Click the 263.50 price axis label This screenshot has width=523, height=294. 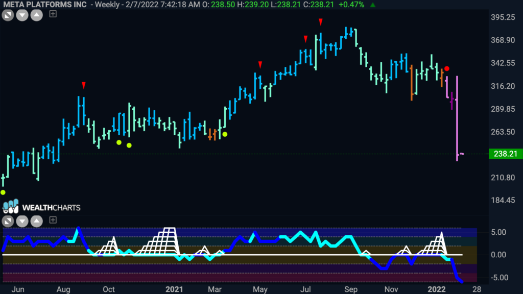503,132
